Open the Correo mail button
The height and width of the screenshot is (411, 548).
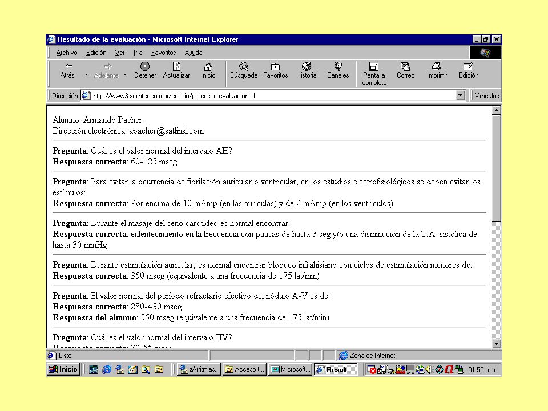405,71
